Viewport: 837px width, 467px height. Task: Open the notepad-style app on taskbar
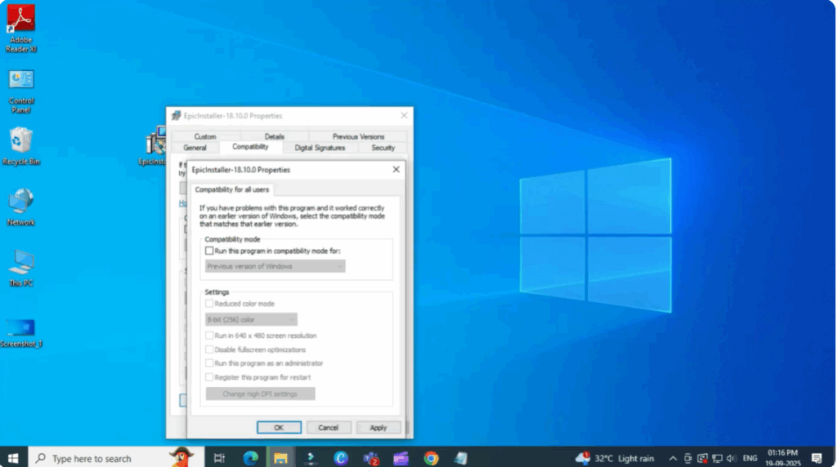click(x=461, y=458)
